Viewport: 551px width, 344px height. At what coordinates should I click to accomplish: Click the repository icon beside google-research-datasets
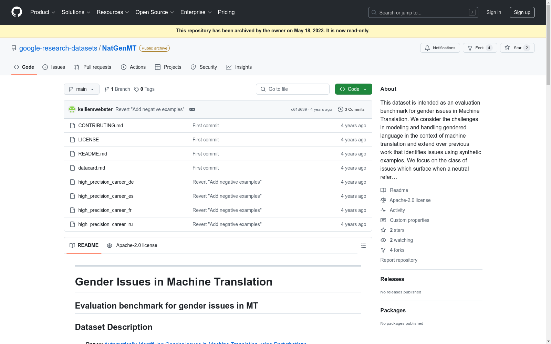pos(14,48)
